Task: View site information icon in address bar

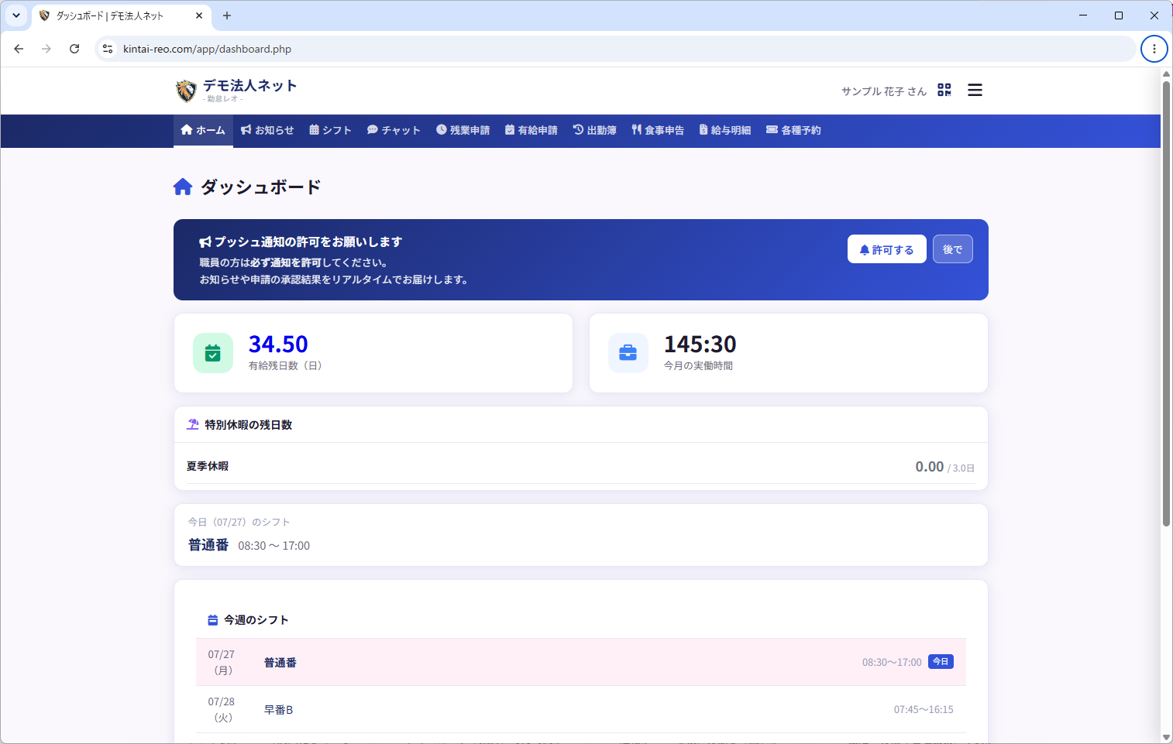Action: click(x=108, y=49)
